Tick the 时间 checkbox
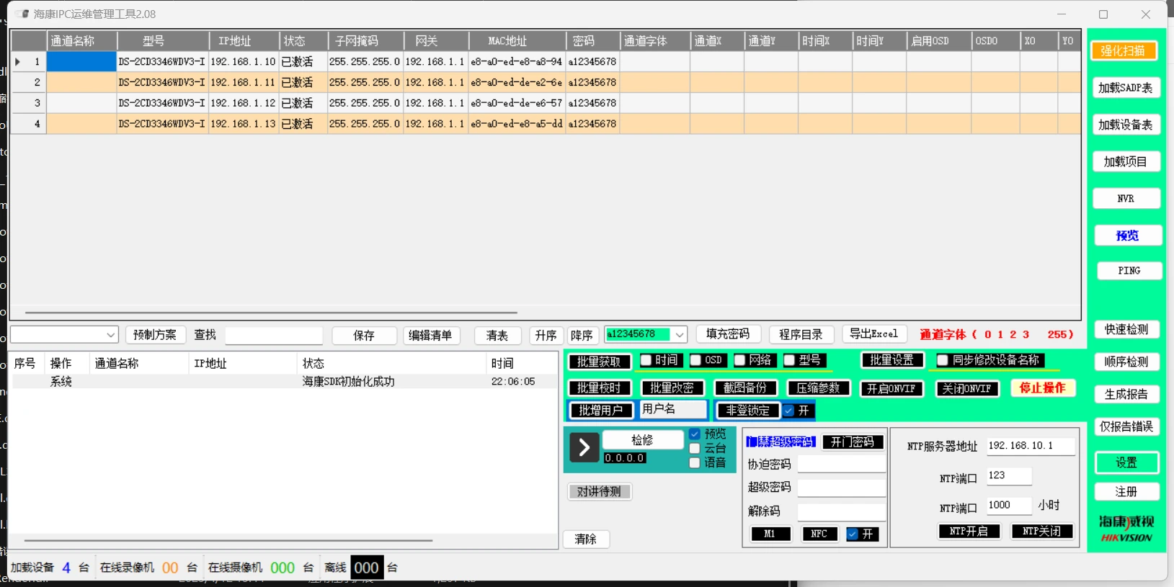Screen dimensions: 1174x587 (646, 360)
